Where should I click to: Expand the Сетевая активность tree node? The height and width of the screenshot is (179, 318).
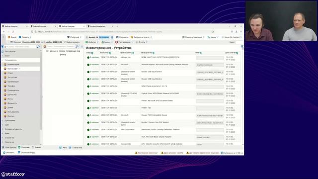click(2, 129)
